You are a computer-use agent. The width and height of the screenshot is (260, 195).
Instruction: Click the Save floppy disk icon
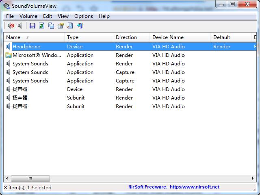click(x=32, y=26)
